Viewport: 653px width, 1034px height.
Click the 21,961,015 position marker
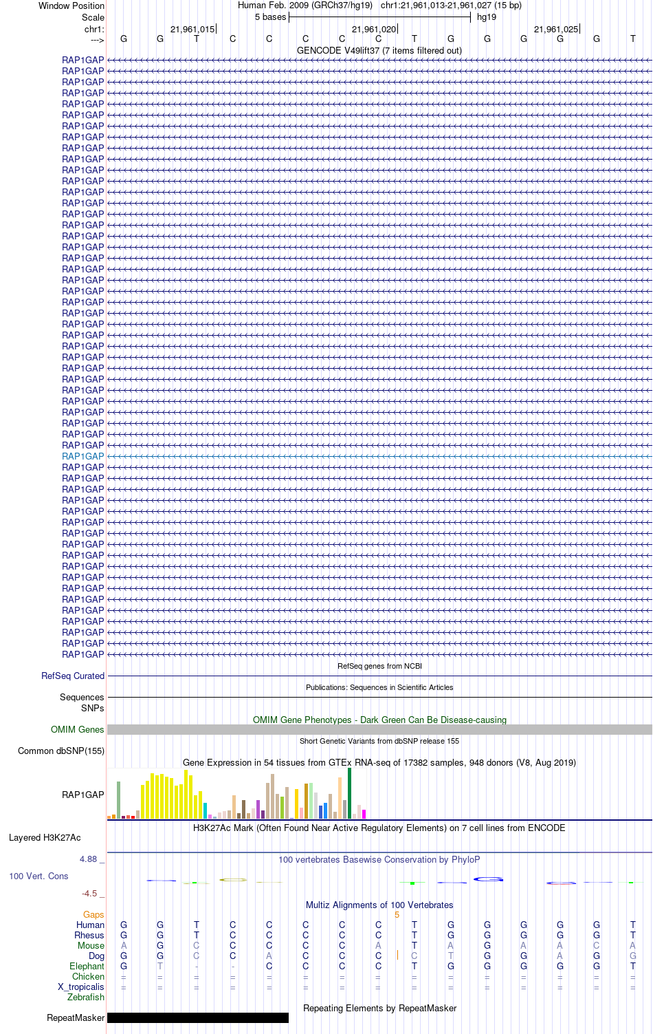(192, 30)
